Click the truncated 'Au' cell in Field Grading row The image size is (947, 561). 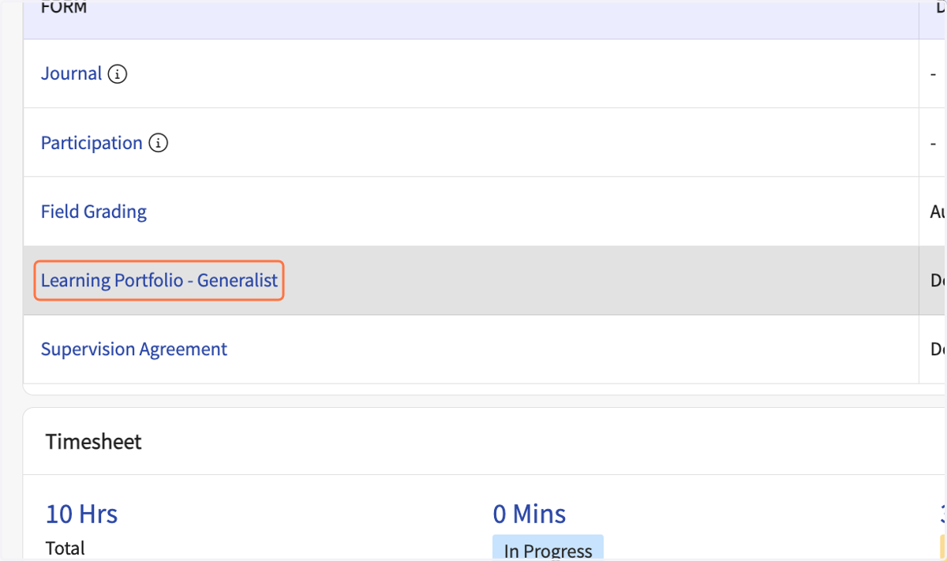pyautogui.click(x=938, y=211)
